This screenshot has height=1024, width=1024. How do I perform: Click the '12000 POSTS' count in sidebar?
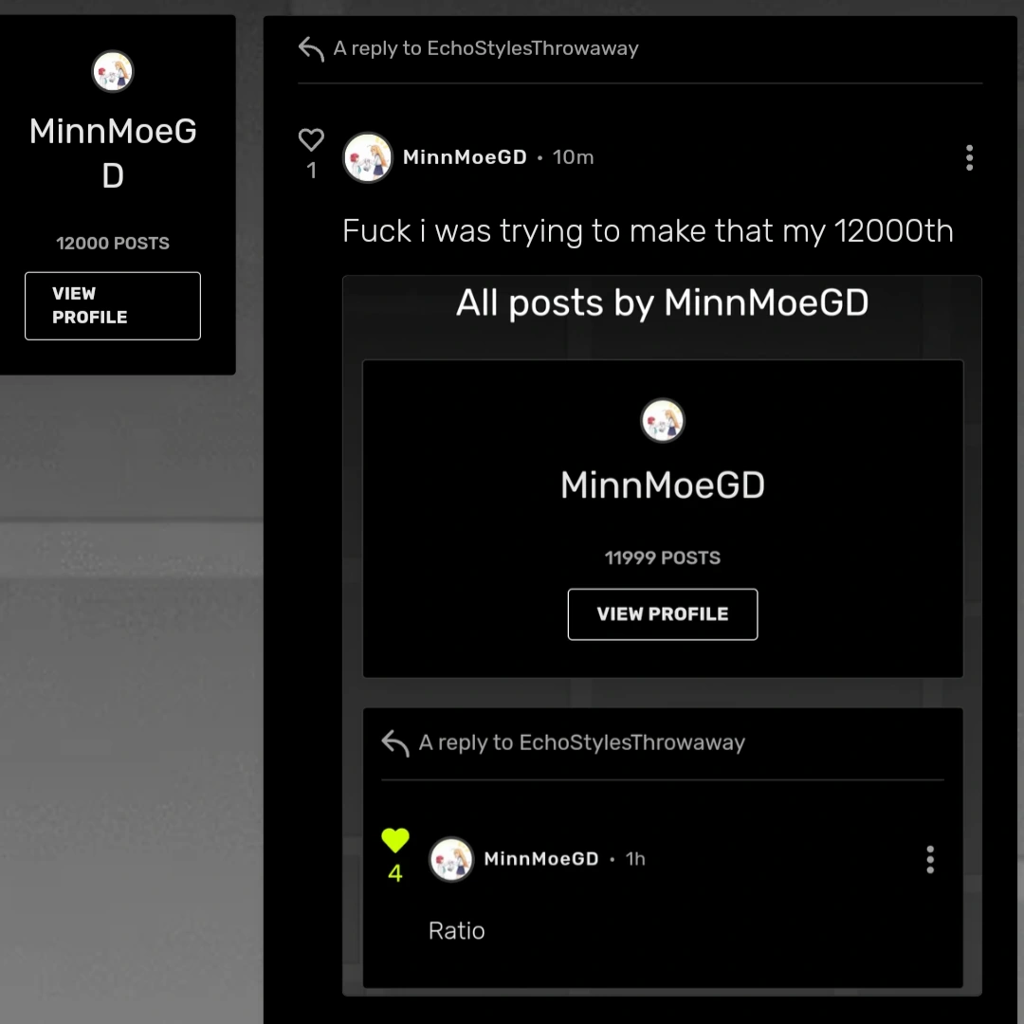click(113, 244)
